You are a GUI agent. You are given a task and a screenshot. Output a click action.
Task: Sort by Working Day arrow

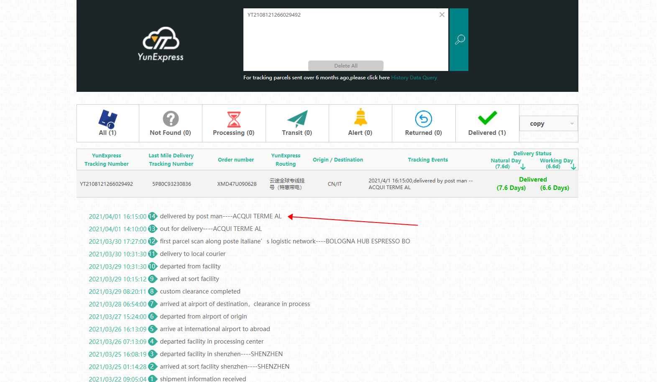click(573, 167)
